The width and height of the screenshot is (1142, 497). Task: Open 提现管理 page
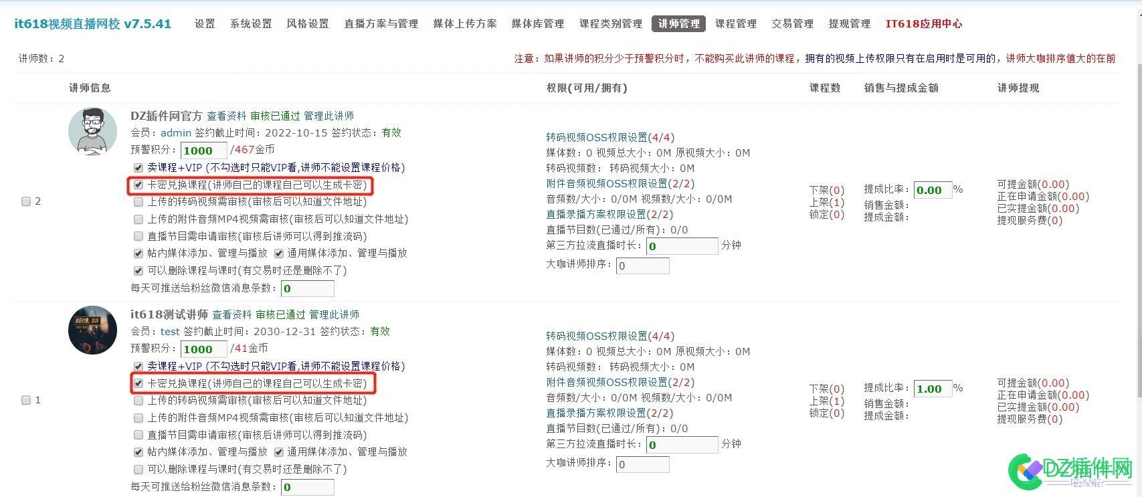(850, 23)
